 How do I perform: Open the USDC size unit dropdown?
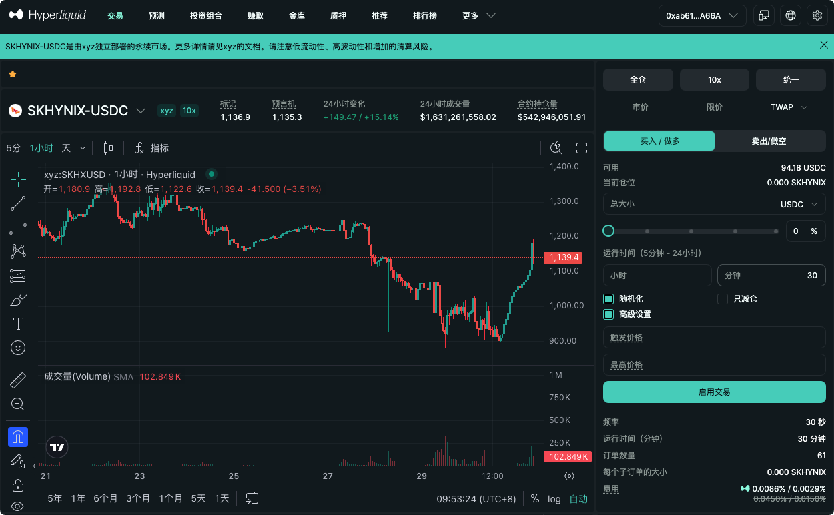click(x=799, y=204)
